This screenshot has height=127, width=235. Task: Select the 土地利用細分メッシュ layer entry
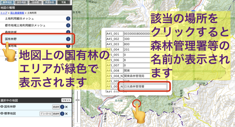pos(19,19)
